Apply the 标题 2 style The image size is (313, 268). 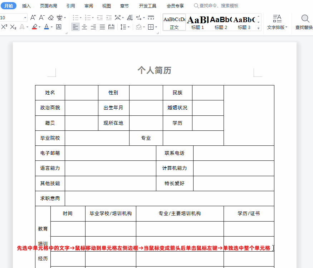point(221,22)
